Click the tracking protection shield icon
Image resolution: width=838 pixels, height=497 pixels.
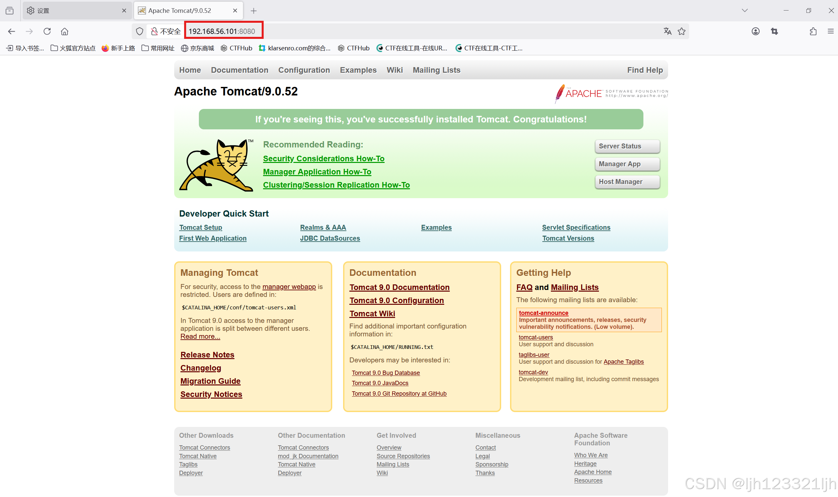[x=139, y=31]
